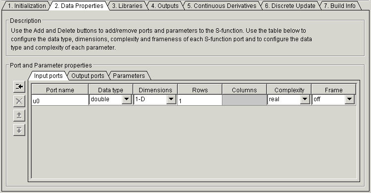Click the Port name column header

pos(60,90)
